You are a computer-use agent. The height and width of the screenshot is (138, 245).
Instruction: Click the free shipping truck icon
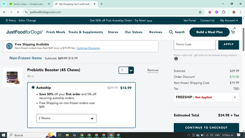(x=9, y=46)
